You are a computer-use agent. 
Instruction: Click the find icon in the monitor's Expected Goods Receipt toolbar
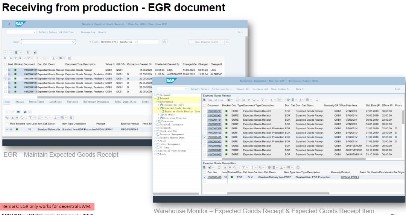point(254,100)
